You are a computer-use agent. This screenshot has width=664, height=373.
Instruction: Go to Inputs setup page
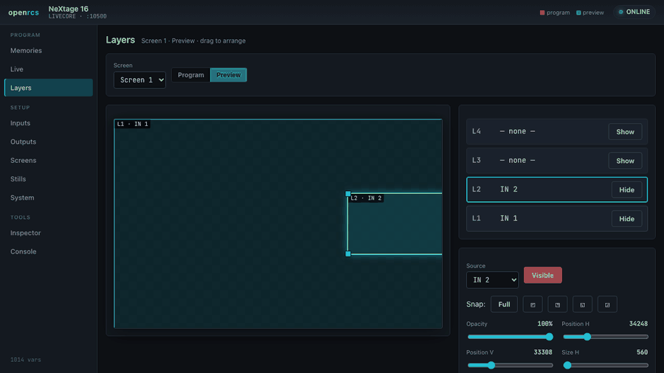48,123
